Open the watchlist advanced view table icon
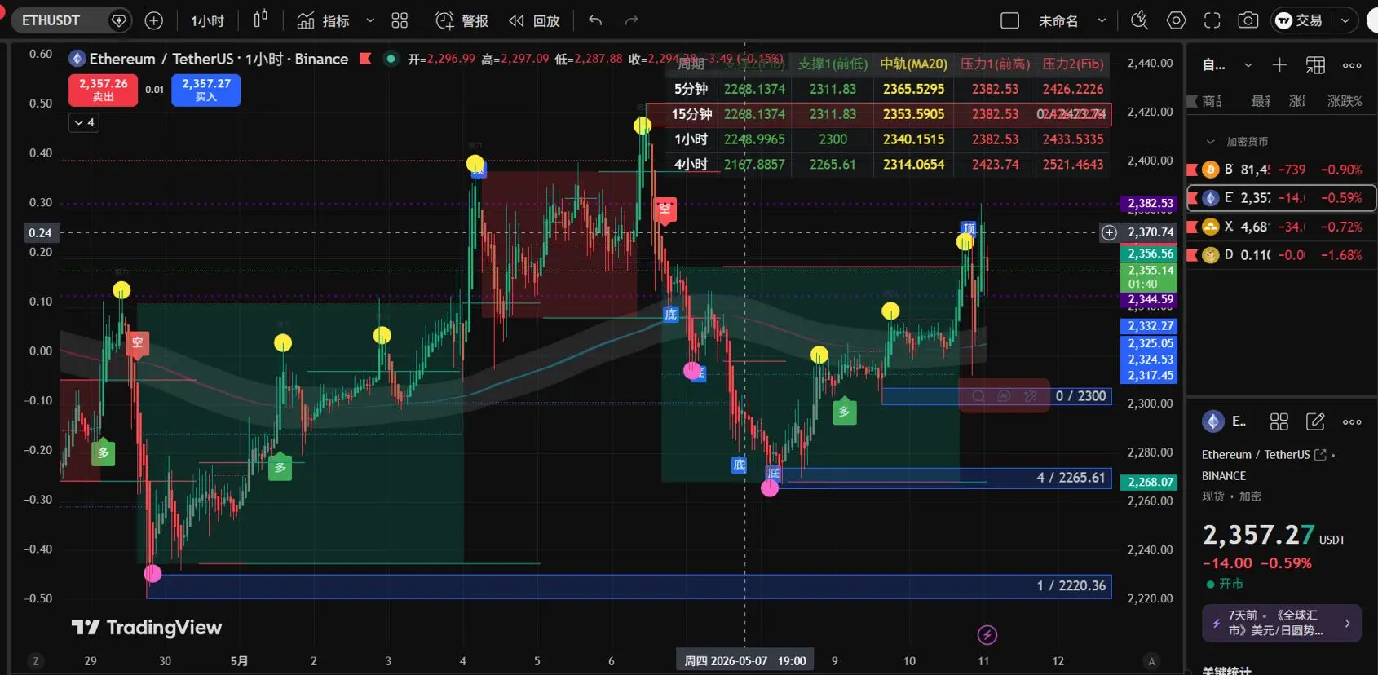Image resolution: width=1378 pixels, height=675 pixels. pos(1315,65)
